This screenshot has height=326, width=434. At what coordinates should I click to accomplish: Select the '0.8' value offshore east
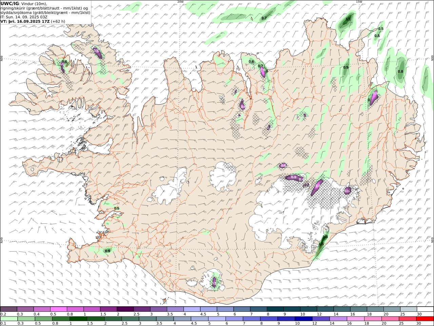click(x=400, y=71)
